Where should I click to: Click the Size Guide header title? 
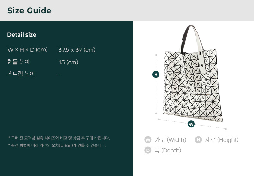[29, 11]
